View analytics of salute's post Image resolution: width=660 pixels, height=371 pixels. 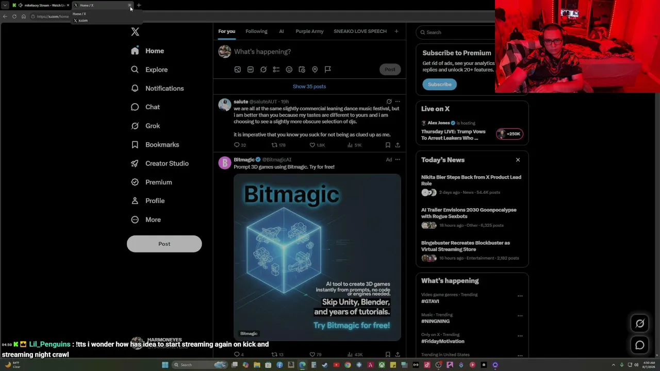pyautogui.click(x=354, y=145)
